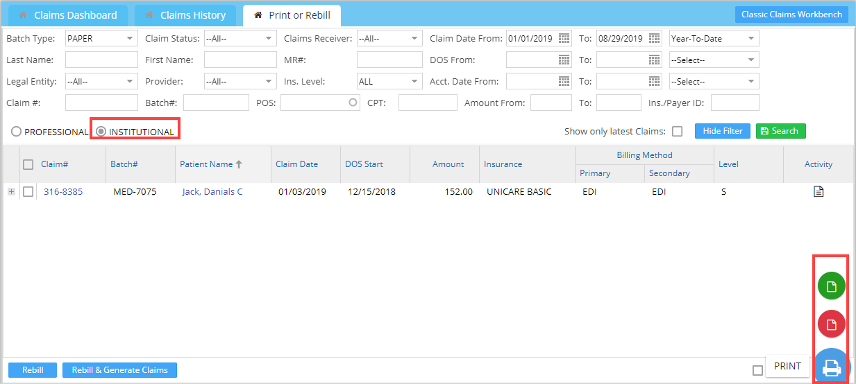Screen dimensions: 856x384
Task: Switch to the Claims Dashboard tab
Action: 67,15
